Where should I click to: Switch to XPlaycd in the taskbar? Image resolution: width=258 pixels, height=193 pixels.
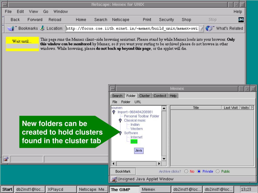tap(61, 189)
